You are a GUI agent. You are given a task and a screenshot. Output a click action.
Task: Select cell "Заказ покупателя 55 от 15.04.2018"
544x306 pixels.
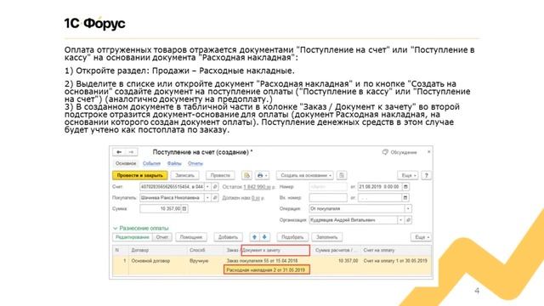pyautogui.click(x=262, y=261)
